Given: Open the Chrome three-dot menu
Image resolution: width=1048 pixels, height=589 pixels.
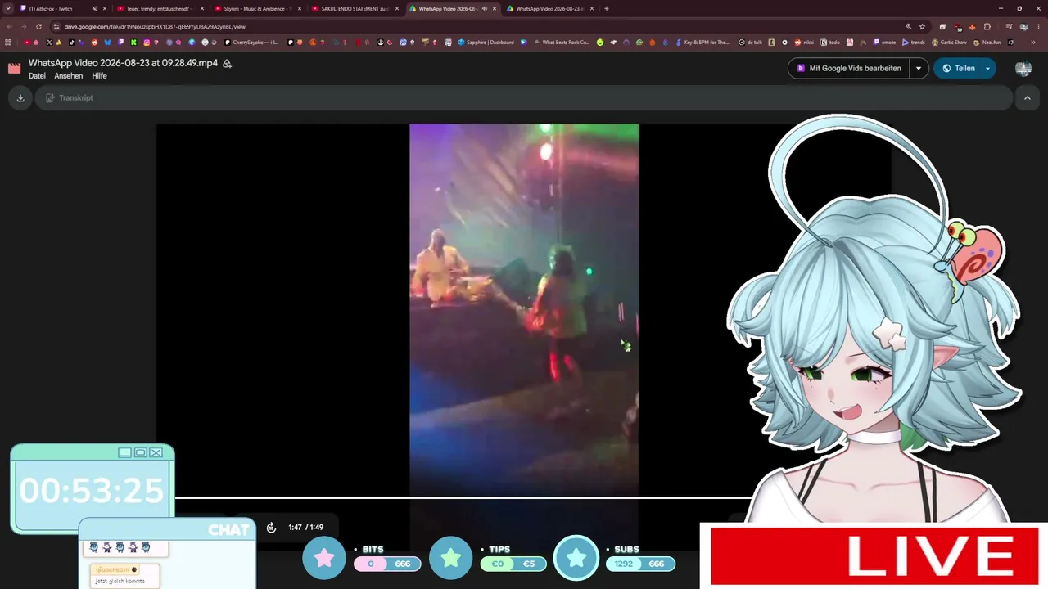Looking at the screenshot, I should pyautogui.click(x=1038, y=26).
